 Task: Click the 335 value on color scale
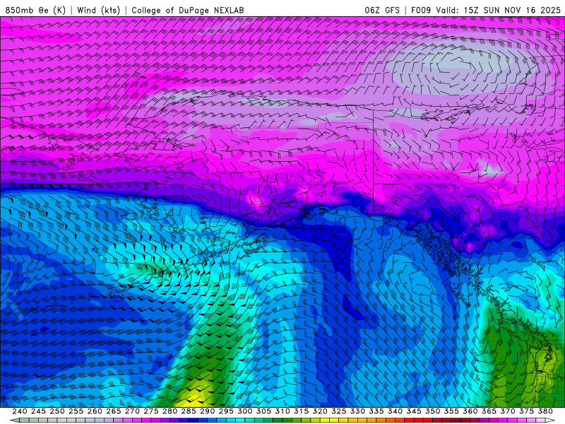coord(376,411)
